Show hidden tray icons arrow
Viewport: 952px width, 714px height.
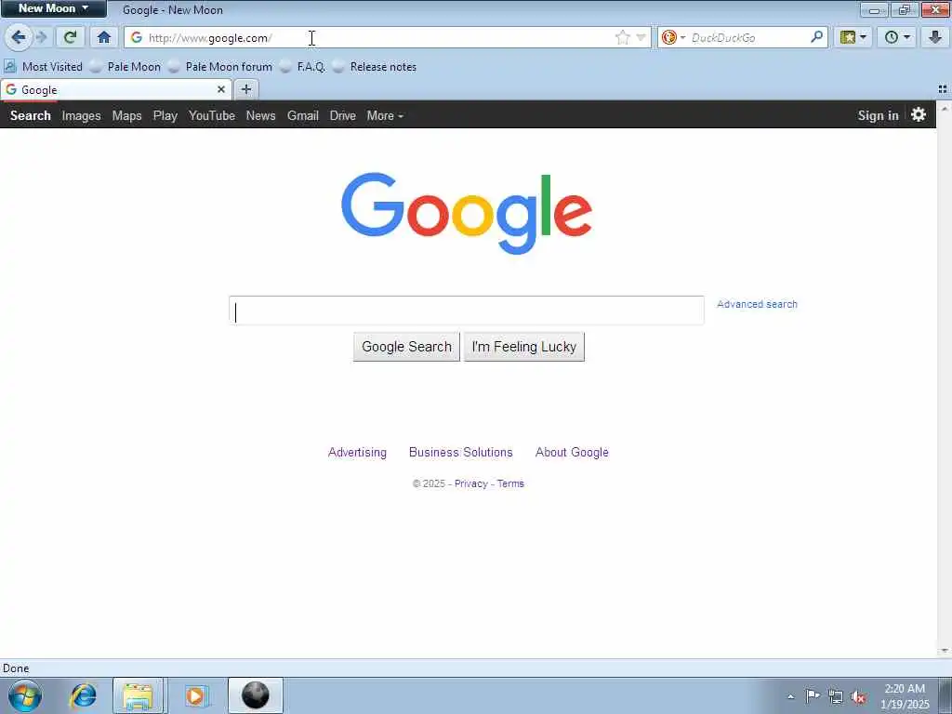click(790, 697)
